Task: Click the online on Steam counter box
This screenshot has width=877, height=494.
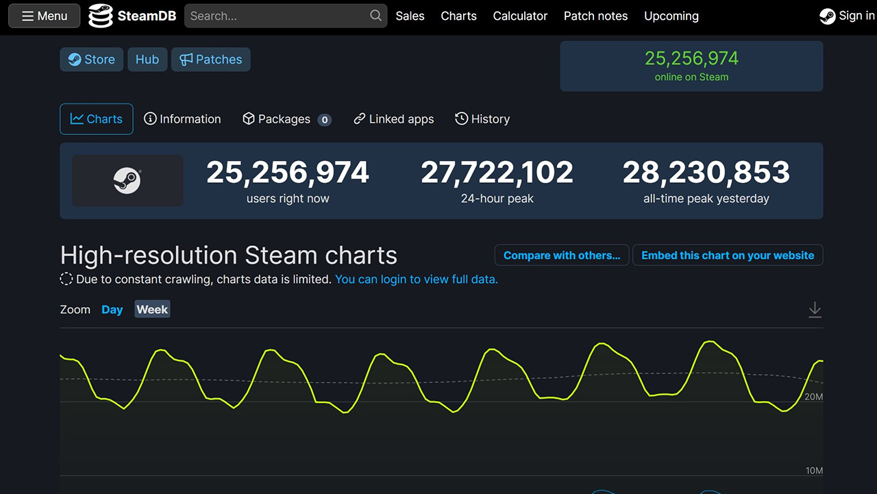Action: pyautogui.click(x=691, y=66)
